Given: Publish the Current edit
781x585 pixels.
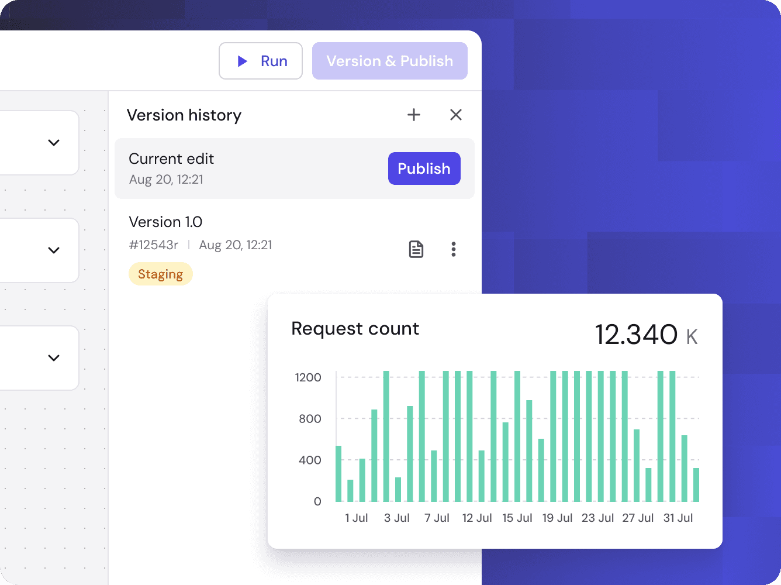Looking at the screenshot, I should click(x=424, y=168).
